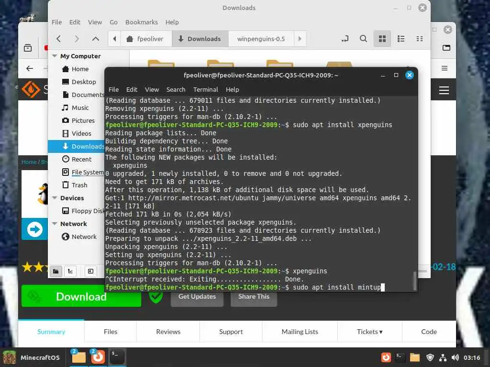Switch to the Reviews tab on webpage
The height and width of the screenshot is (367, 490).
(x=168, y=332)
